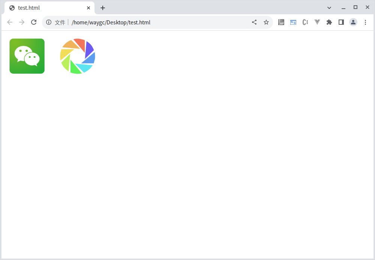375x260 pixels.
Task: Expand the tab search chevron
Action: (329, 8)
